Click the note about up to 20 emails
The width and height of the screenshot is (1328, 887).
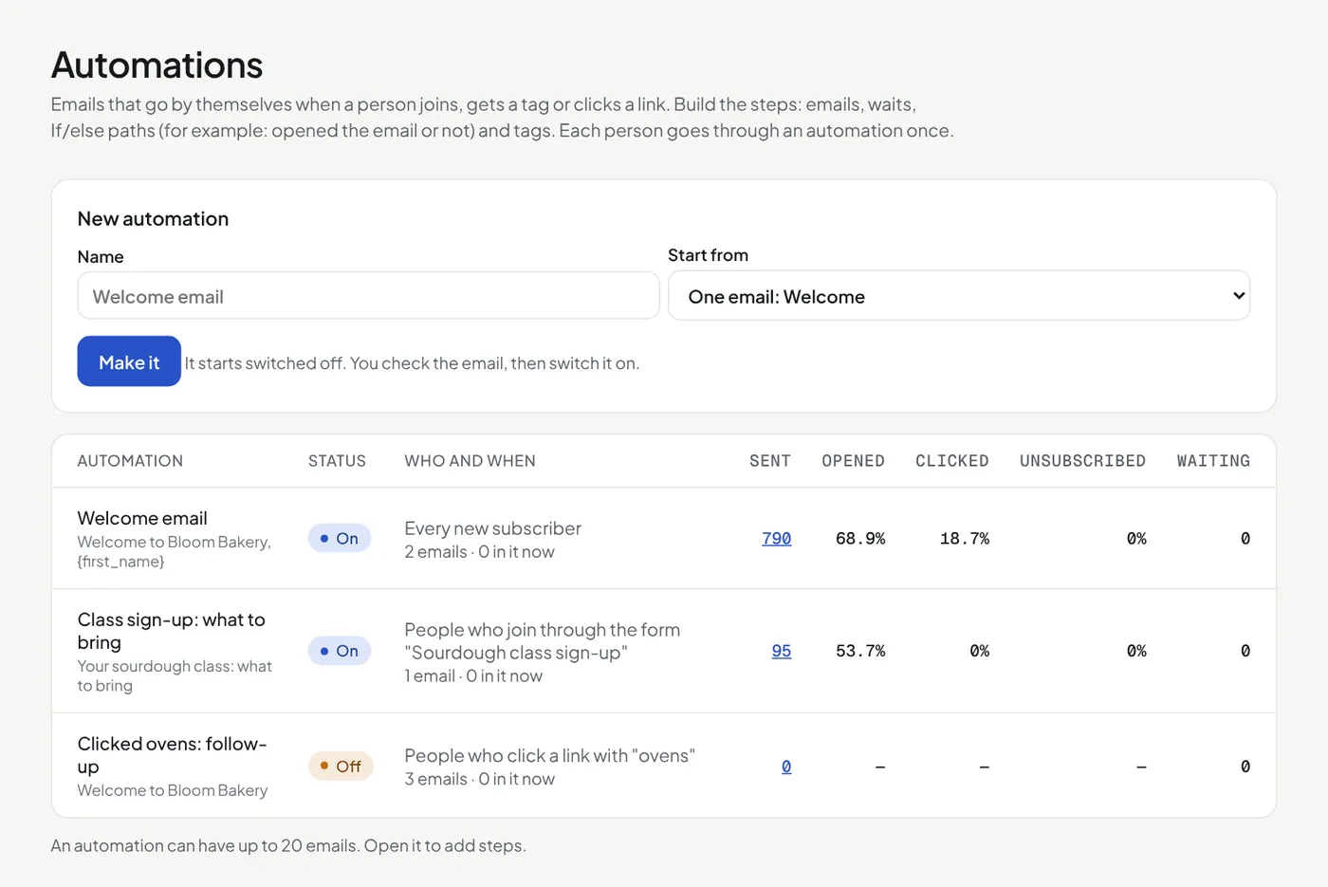click(x=288, y=845)
